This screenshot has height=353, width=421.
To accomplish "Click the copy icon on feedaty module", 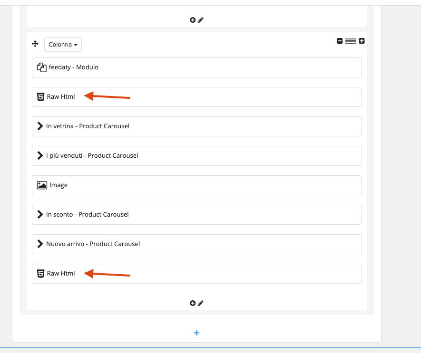I will 41,67.
